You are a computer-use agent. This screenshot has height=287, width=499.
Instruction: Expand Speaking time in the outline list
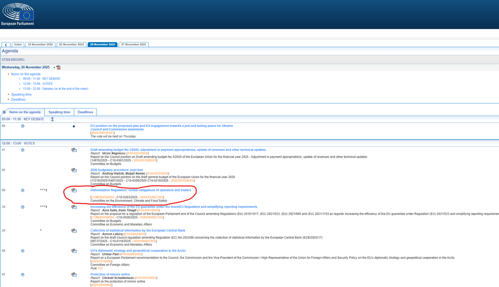21,94
